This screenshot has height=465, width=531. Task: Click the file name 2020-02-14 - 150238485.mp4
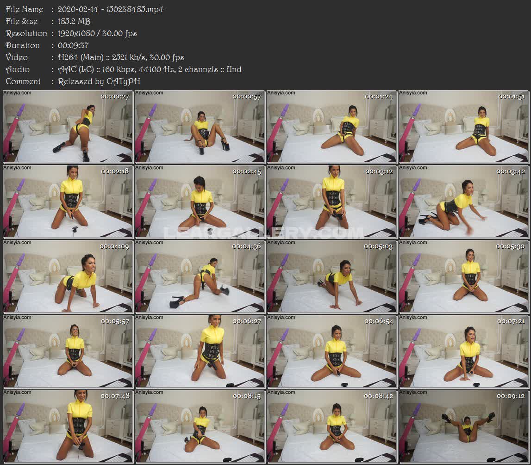point(111,9)
